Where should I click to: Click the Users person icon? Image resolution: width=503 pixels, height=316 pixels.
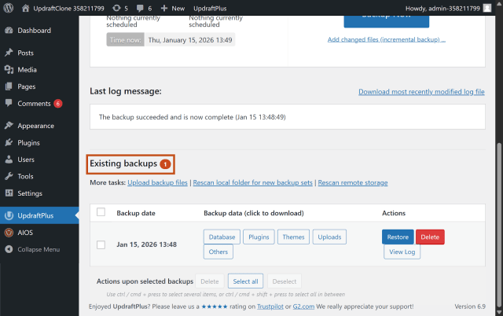point(9,159)
